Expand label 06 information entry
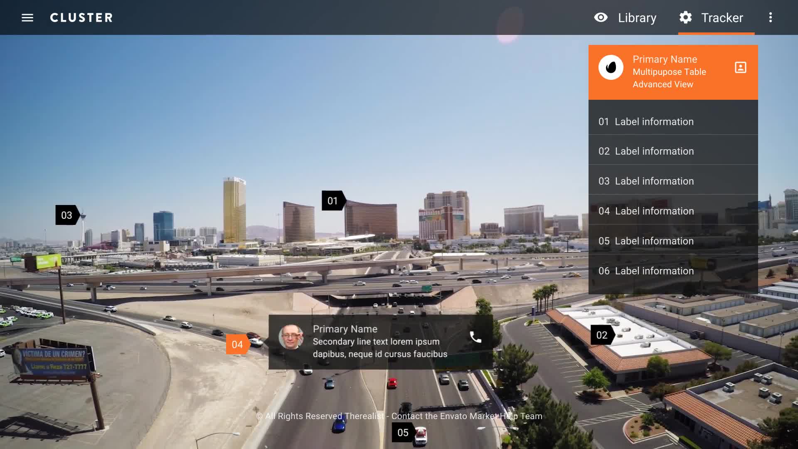 [x=673, y=271]
